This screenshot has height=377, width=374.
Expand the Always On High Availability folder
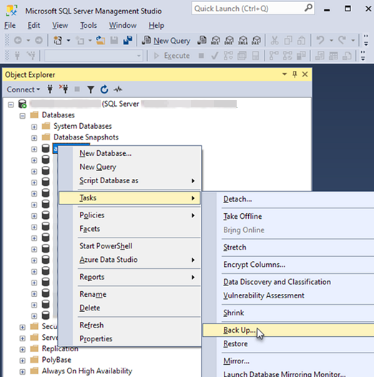coord(22,371)
